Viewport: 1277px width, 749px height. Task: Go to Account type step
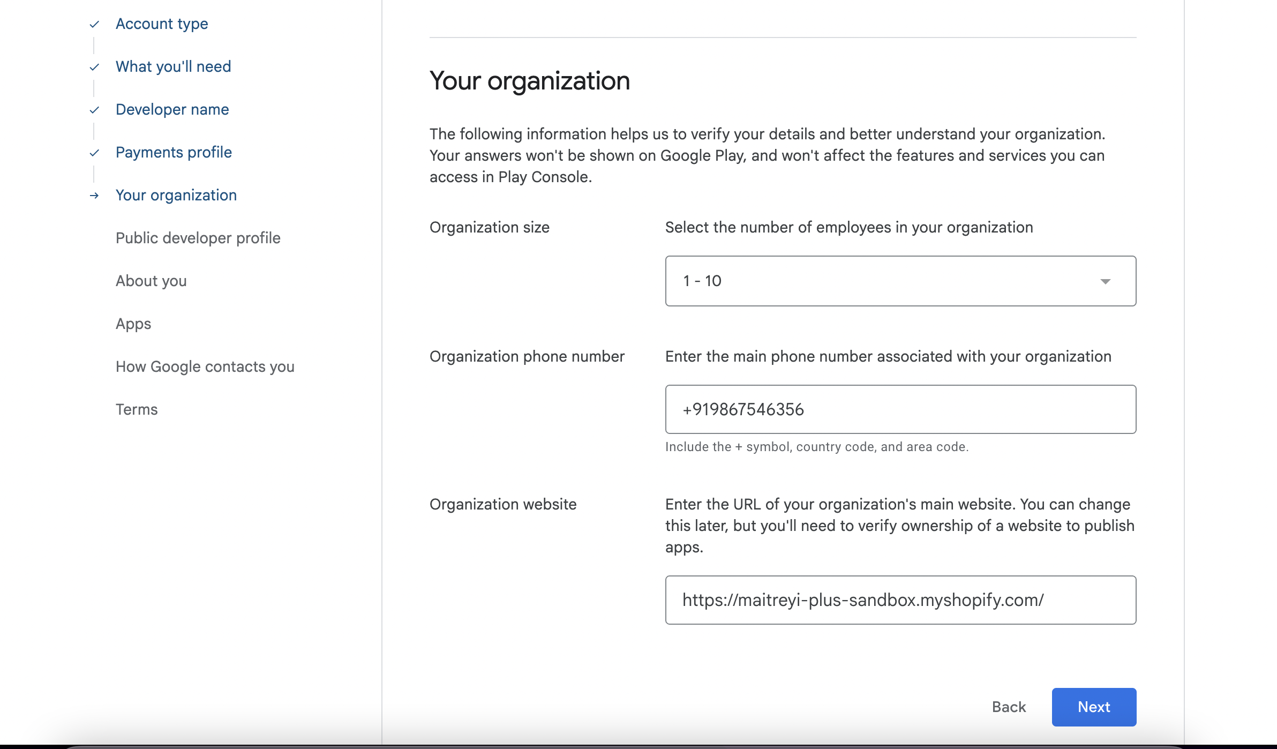pos(162,24)
